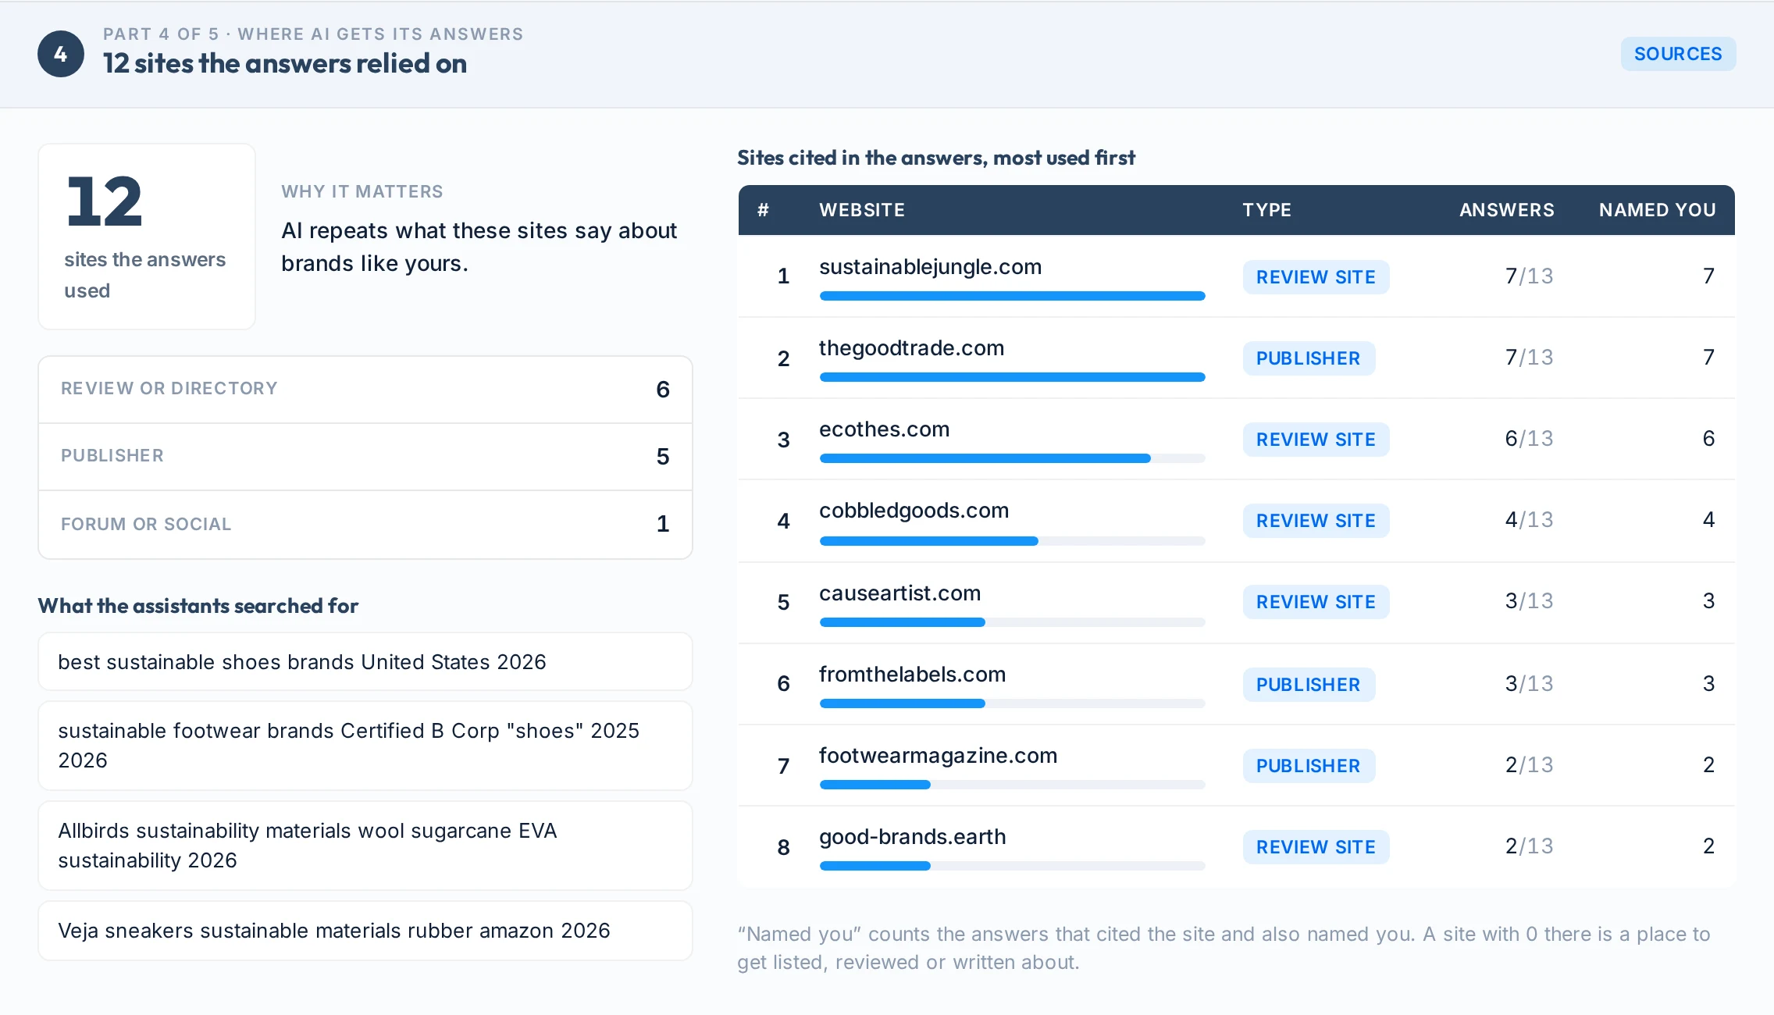Click the WHY IT MATTERS label
This screenshot has width=1774, height=1015.
tap(362, 191)
